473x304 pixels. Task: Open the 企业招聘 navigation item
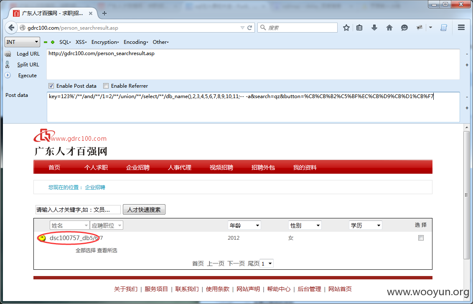click(x=138, y=168)
